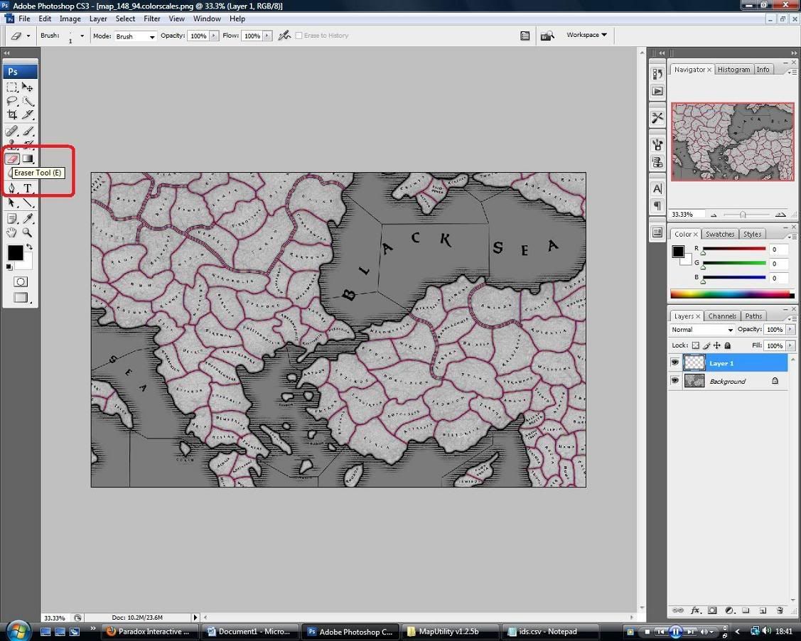The image size is (801, 641).
Task: Swap foreground and background colors
Action: click(x=30, y=247)
